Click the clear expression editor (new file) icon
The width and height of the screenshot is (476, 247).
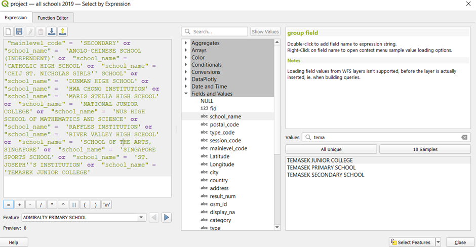click(9, 32)
